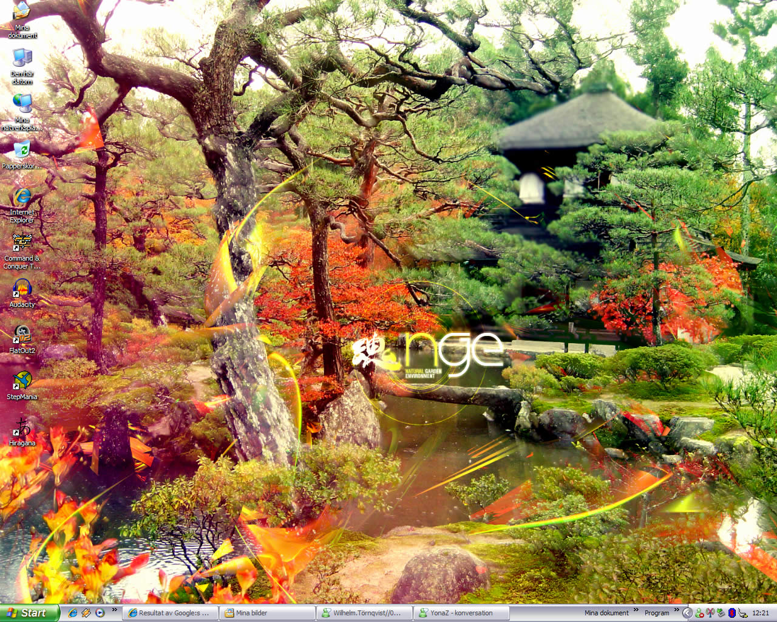Expand the Quick Launch overflow chevron
777x622 pixels.
pyautogui.click(x=114, y=610)
